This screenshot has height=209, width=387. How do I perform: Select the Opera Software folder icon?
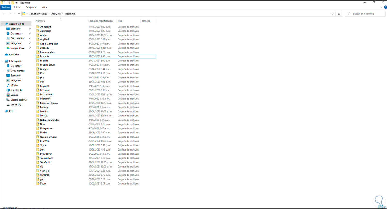pos(38,137)
